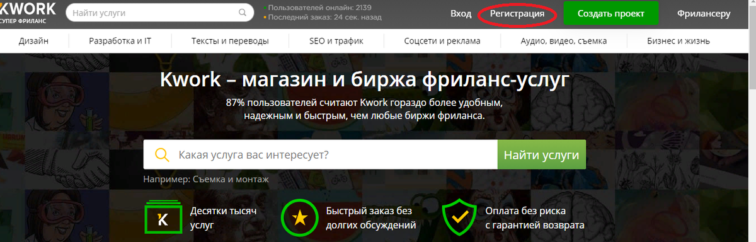Click the magnifier icon in header search
The width and height of the screenshot is (756, 242).
tap(243, 13)
